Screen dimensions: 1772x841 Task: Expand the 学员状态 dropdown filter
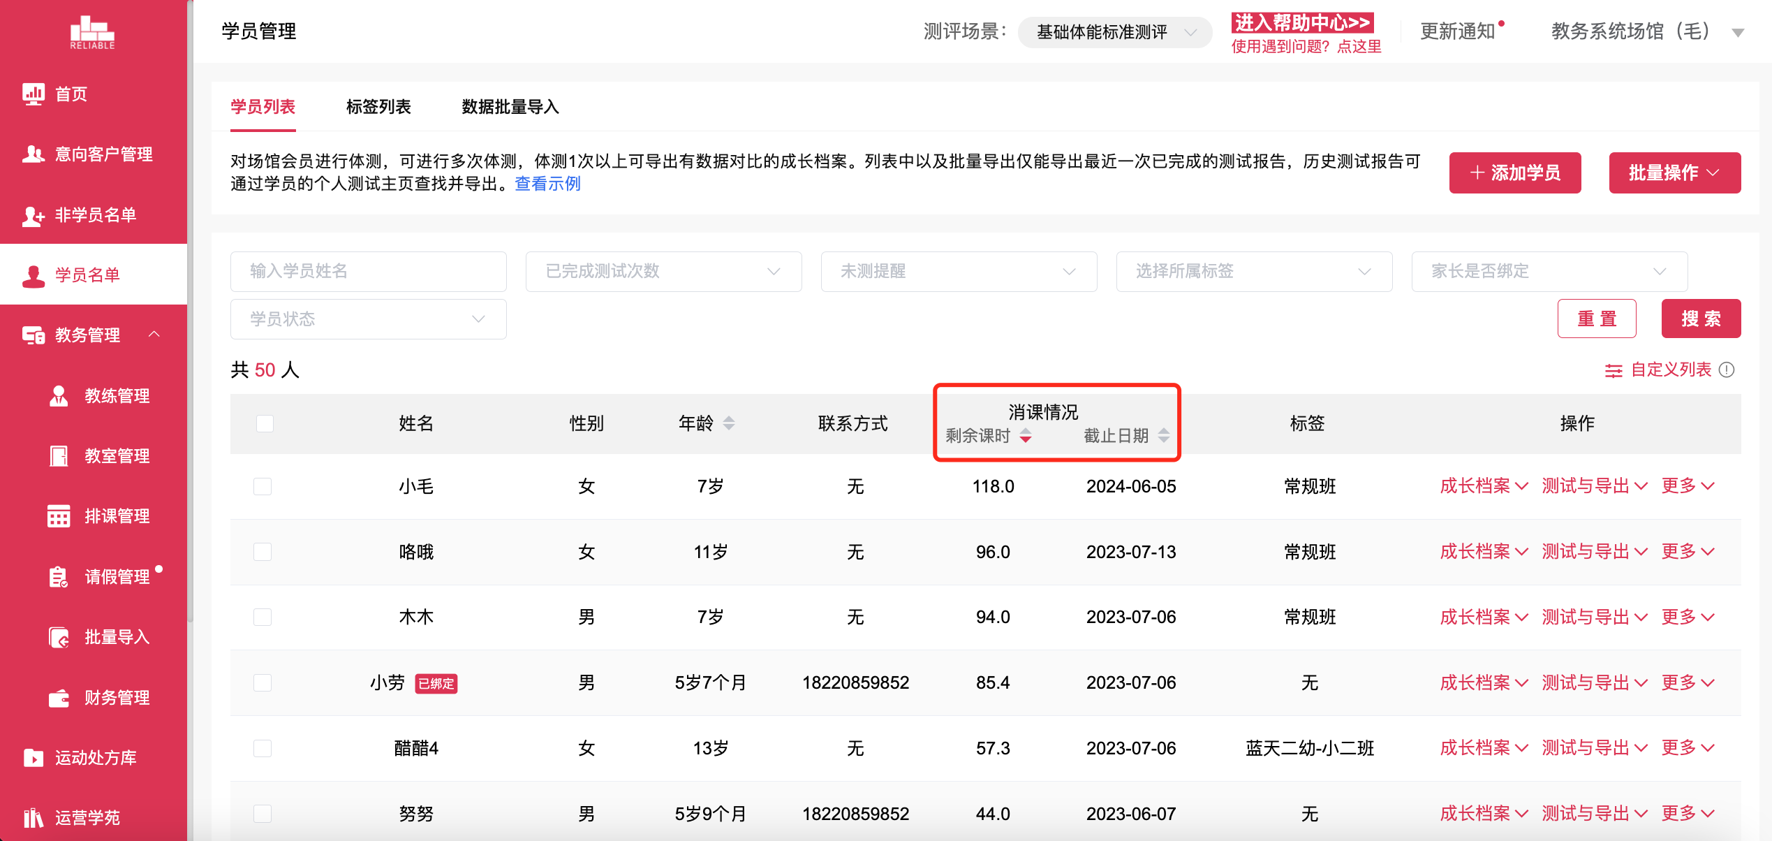coord(368,319)
